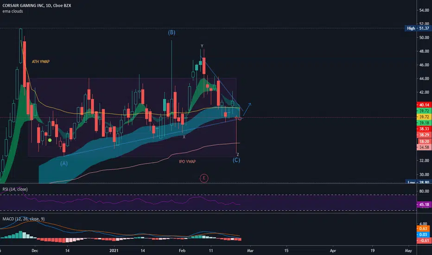Click the Low 28.80 price label

tap(418, 182)
